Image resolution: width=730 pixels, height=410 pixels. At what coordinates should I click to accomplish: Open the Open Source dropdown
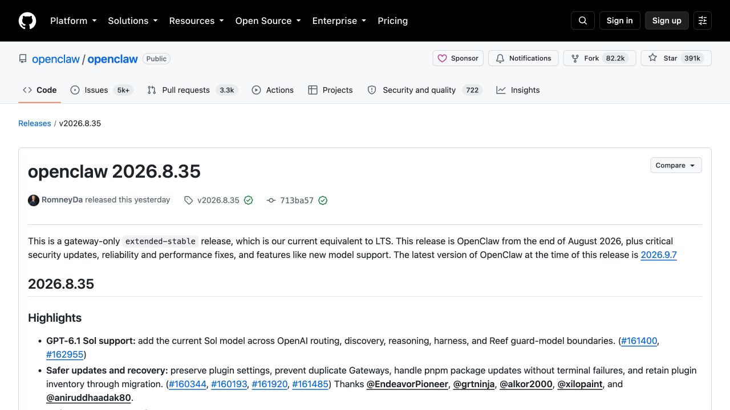pyautogui.click(x=268, y=20)
